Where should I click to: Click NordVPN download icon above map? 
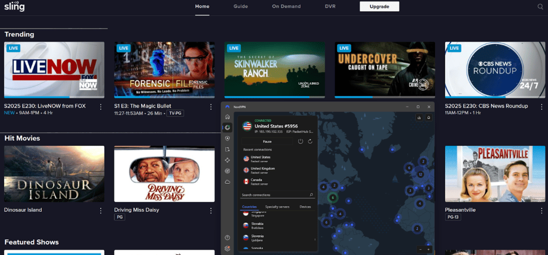419,118
